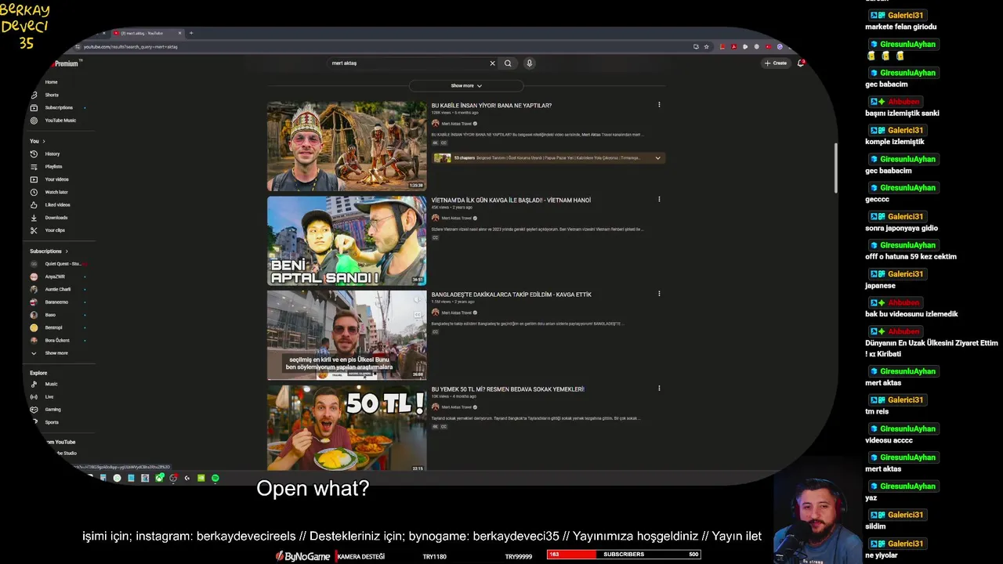This screenshot has height=564, width=1003.
Task: Open BU YEMEK 50 TL Mİ video title
Action: (x=508, y=389)
